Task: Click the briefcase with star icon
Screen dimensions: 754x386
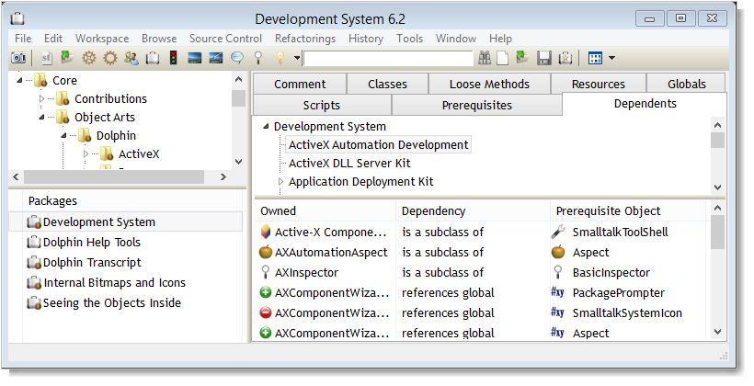Action: click(x=565, y=58)
